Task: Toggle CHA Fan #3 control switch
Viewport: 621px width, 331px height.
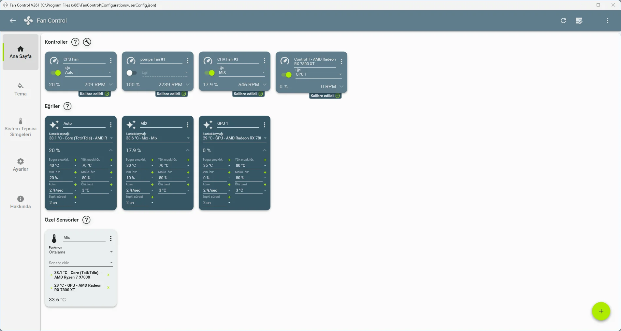Action: [x=209, y=73]
